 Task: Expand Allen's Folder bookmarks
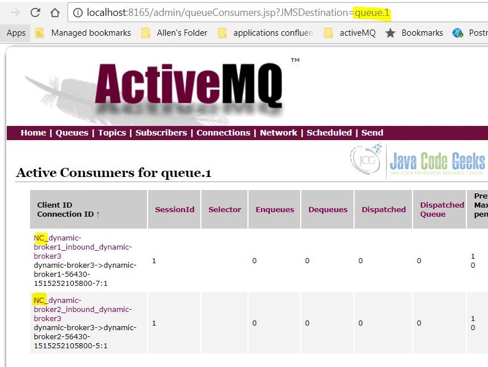pos(182,33)
